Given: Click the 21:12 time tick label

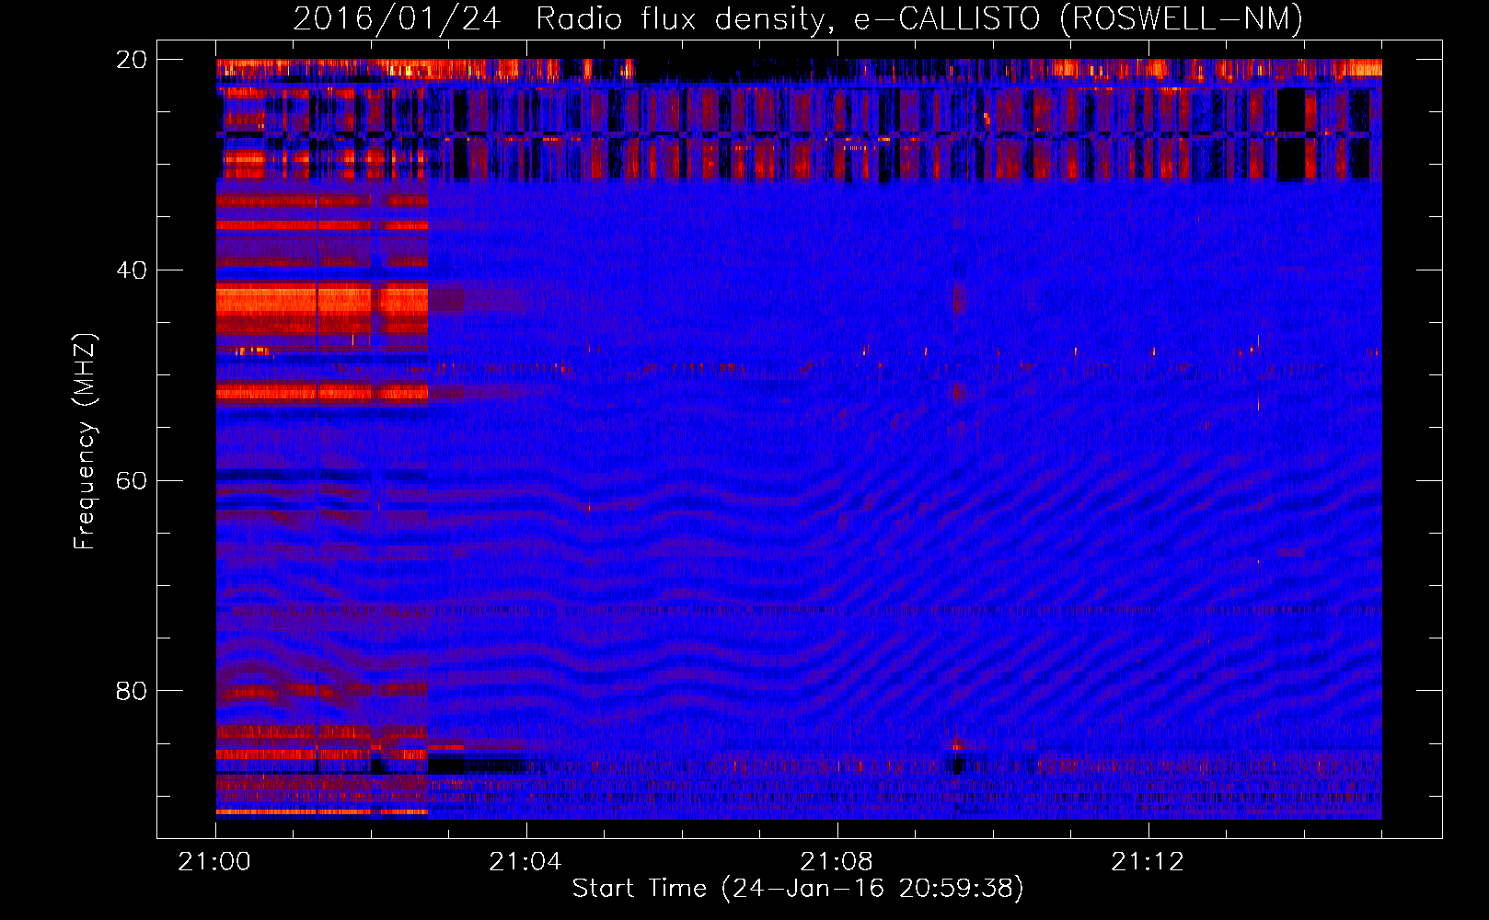Looking at the screenshot, I should pos(1148,862).
